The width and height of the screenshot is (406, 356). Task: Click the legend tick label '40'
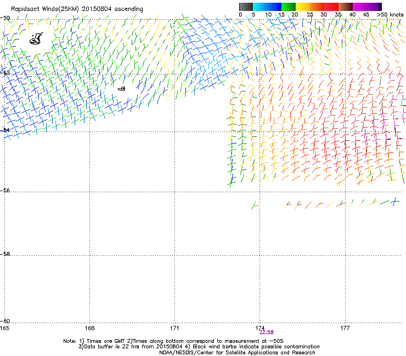coord(352,15)
